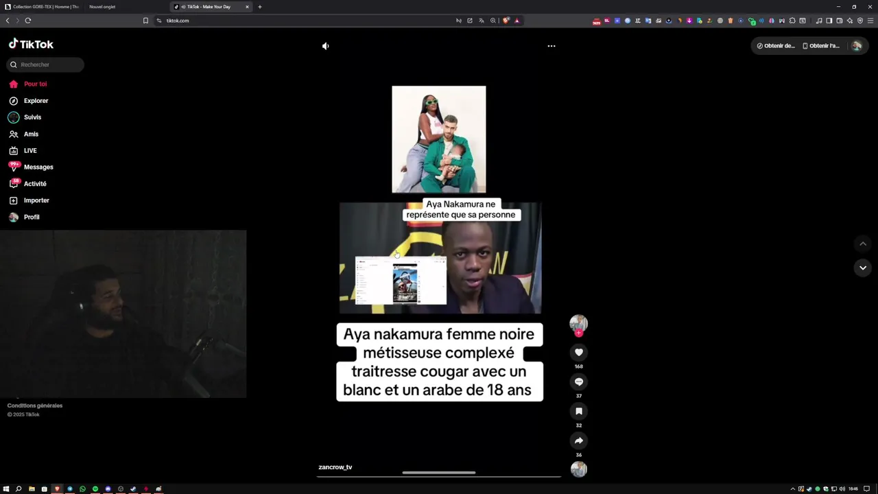The width and height of the screenshot is (878, 494).
Task: Switch to the Nouvel onglet tab
Action: (x=102, y=7)
